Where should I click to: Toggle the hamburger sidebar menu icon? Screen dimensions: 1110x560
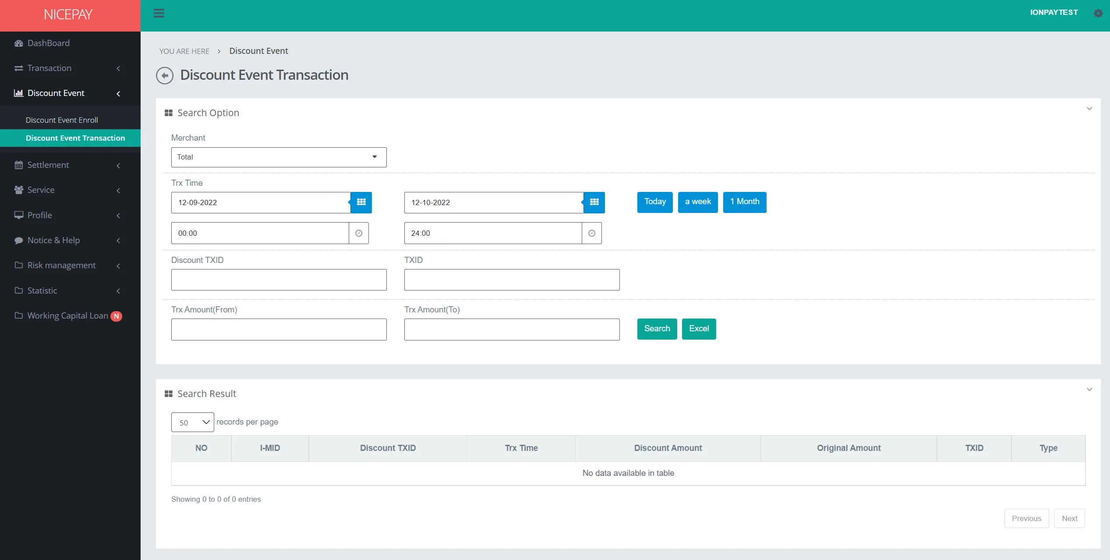(159, 13)
